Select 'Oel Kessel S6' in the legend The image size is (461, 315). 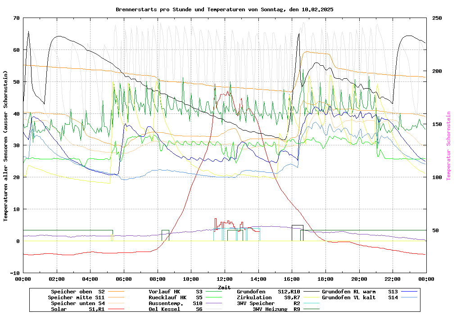pyautogui.click(x=175, y=309)
